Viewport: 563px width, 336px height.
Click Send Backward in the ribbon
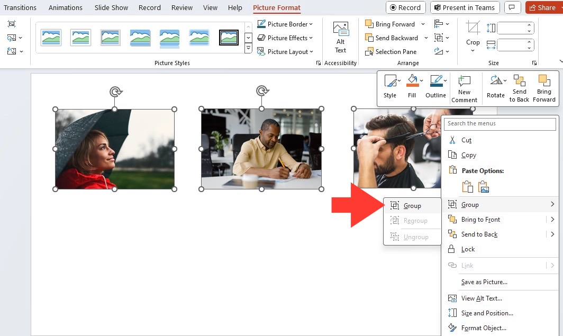(x=392, y=38)
